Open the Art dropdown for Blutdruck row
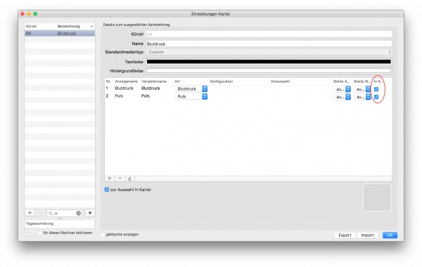 (191, 89)
